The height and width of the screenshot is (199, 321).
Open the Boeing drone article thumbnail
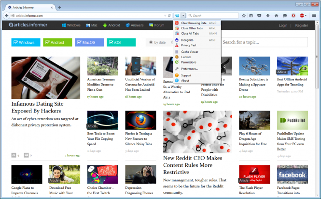point(254,66)
